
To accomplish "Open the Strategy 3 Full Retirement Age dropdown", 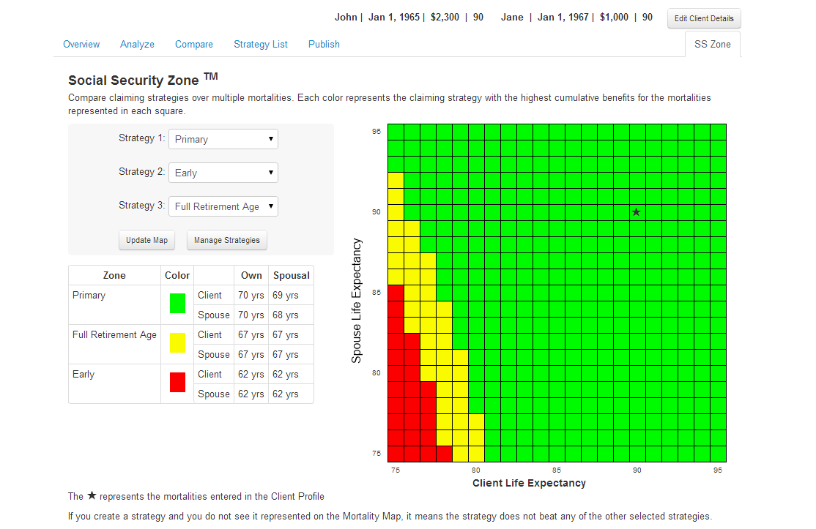I will pyautogui.click(x=223, y=206).
